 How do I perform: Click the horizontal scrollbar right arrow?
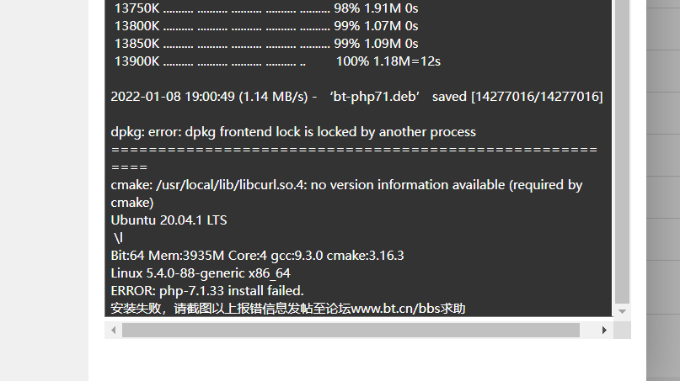point(604,331)
